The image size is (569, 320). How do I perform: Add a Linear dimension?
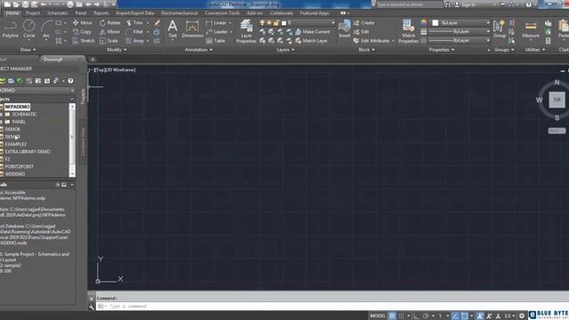tap(217, 22)
